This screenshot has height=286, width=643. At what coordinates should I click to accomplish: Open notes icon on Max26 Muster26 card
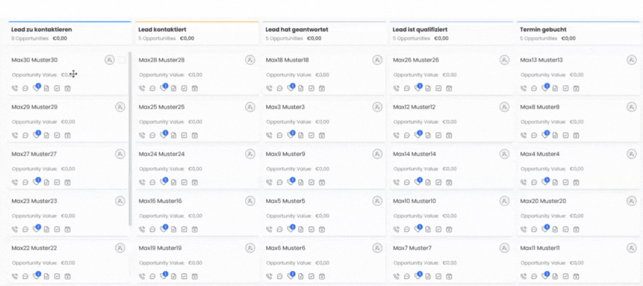point(427,88)
